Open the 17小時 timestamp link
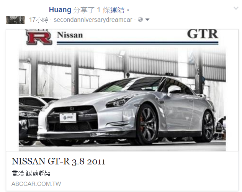The height and width of the screenshot is (192, 242). [x=39, y=20]
